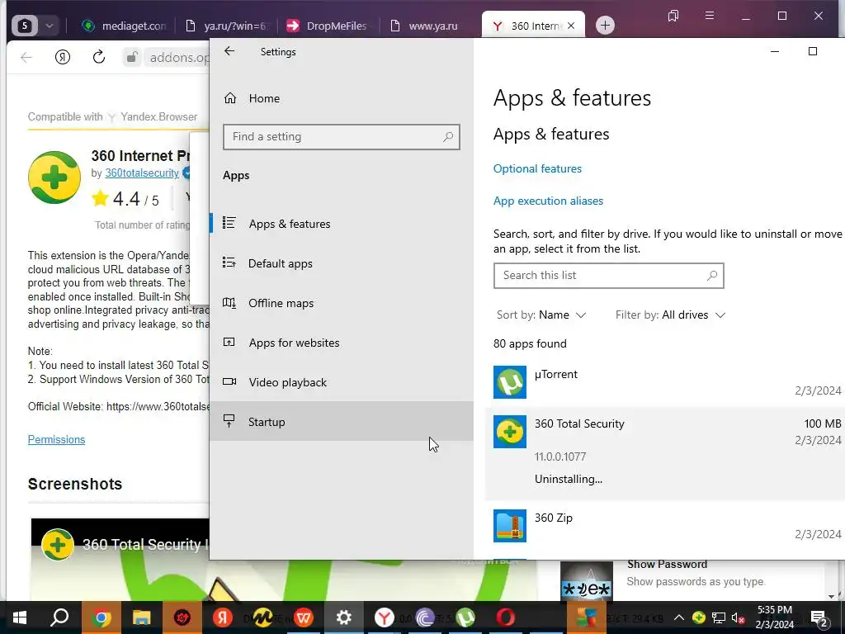
Task: Open taskbar Search
Action: tap(59, 617)
